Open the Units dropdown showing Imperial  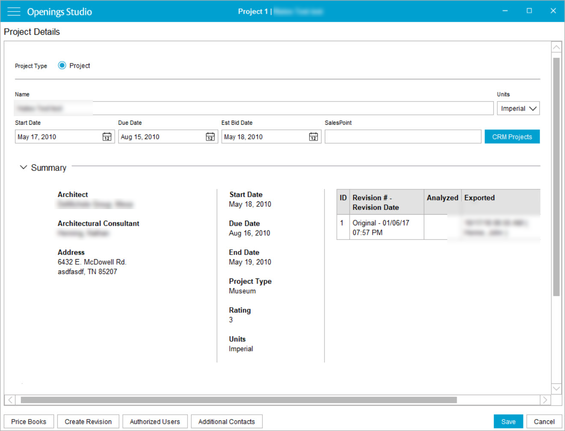coord(518,108)
